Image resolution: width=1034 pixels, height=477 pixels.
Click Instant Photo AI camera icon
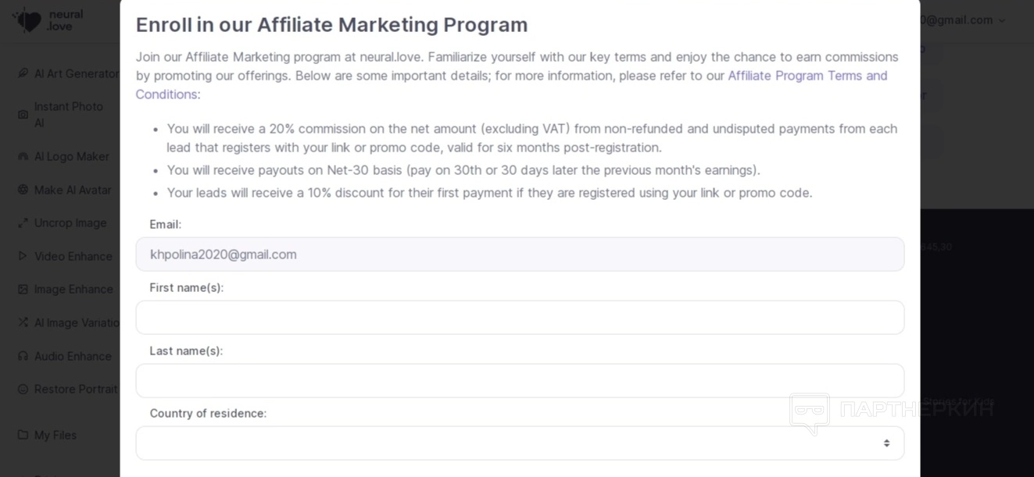23,115
